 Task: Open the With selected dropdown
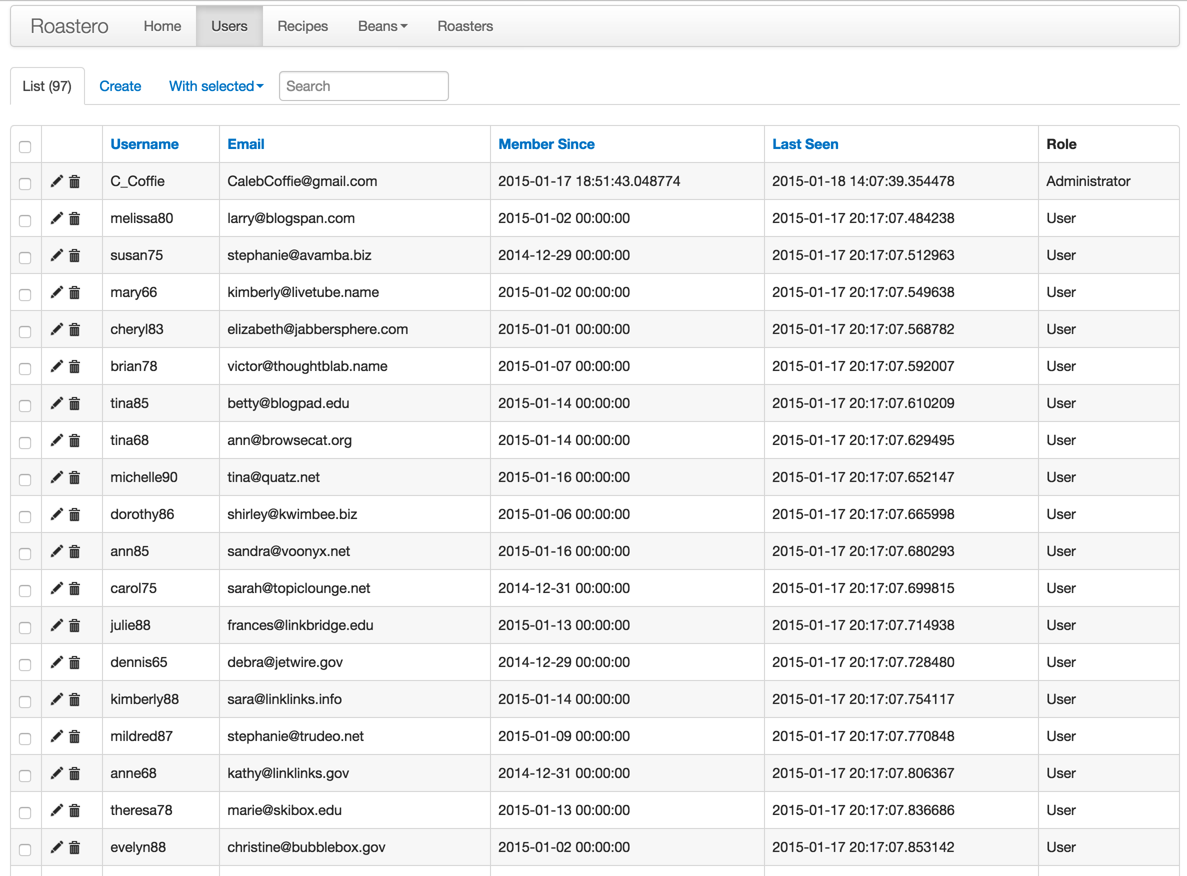click(216, 86)
